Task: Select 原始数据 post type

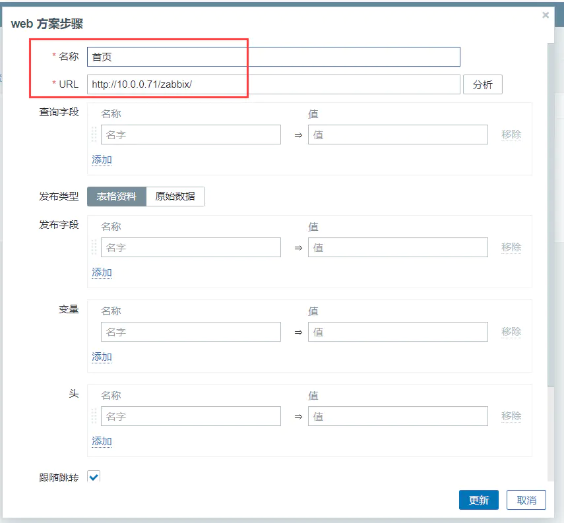Action: 175,197
